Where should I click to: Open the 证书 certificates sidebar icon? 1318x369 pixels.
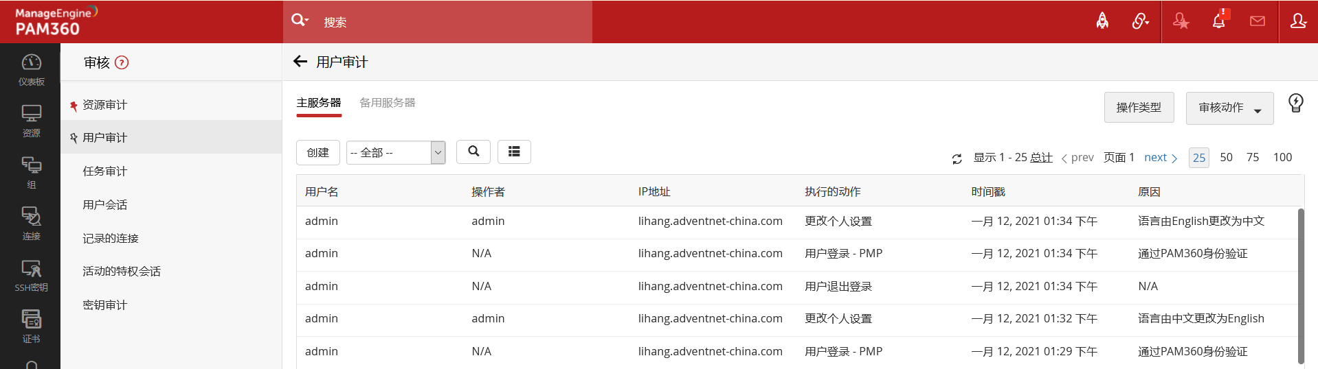31,327
